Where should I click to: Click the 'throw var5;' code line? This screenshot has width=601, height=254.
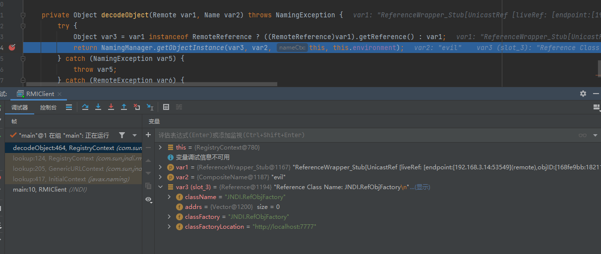click(95, 69)
